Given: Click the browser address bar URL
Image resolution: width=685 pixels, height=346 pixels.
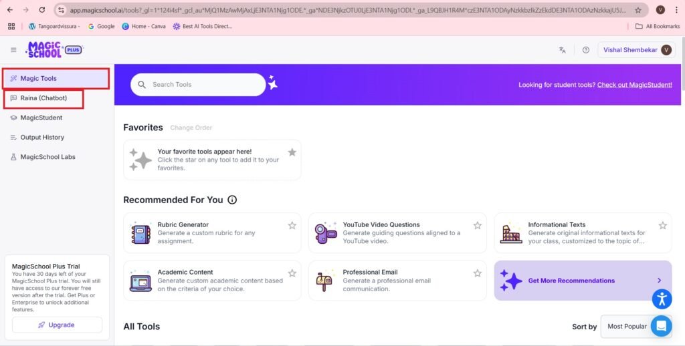Looking at the screenshot, I should pos(347,9).
